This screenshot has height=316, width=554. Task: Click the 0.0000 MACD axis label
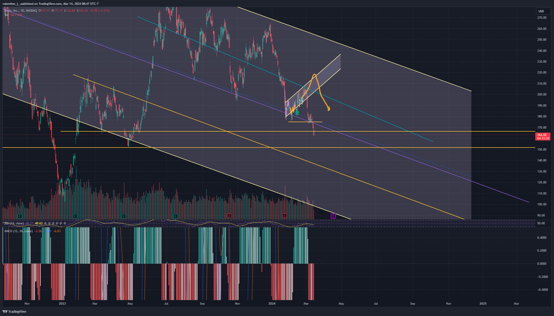tap(542, 264)
